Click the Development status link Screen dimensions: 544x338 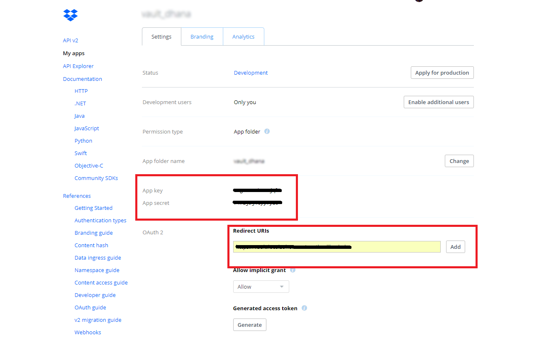coord(251,73)
